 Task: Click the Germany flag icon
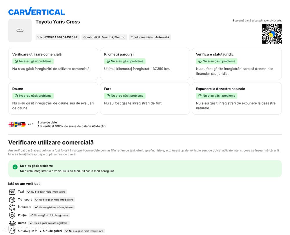23,124
